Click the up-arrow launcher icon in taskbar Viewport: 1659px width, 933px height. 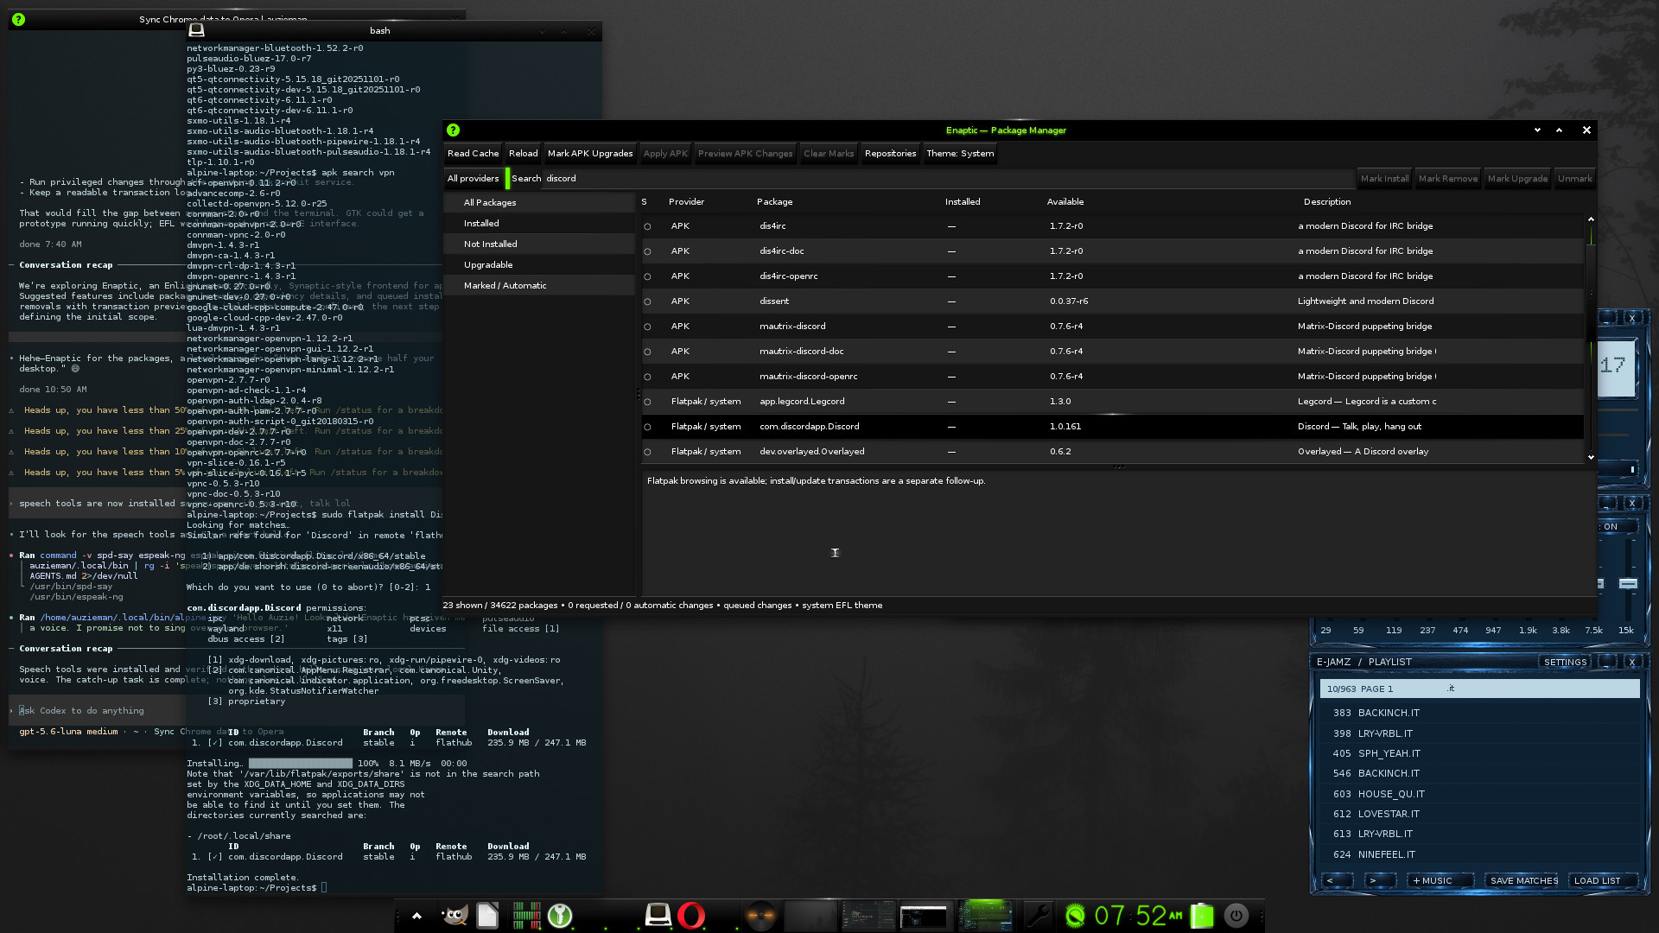coord(416,916)
